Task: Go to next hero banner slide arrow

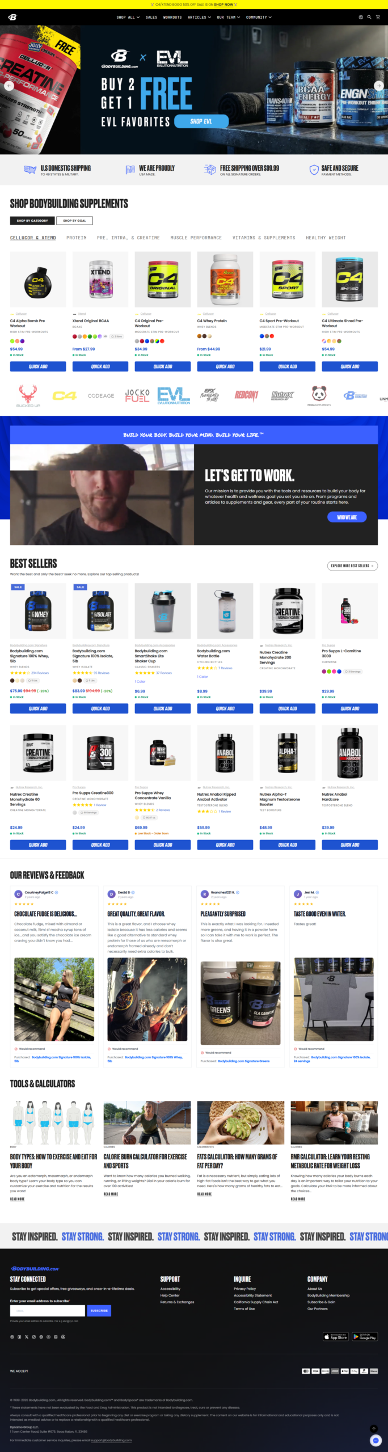Action: 379,86
